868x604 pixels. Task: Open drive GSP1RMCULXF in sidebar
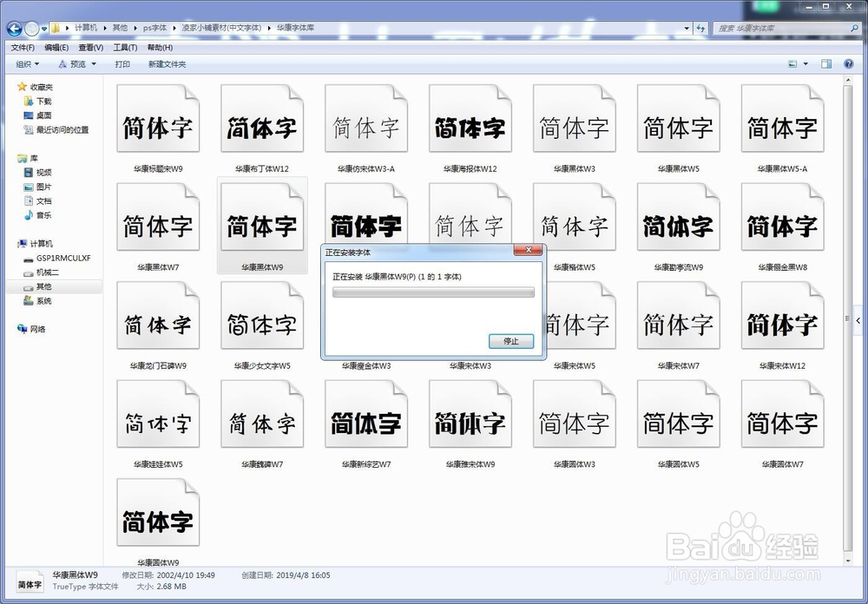[63, 258]
